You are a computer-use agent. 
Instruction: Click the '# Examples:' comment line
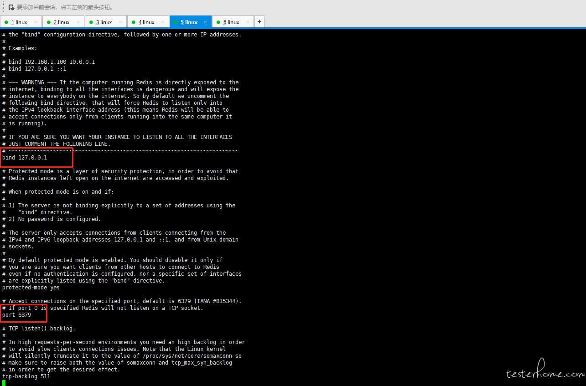[x=20, y=48]
